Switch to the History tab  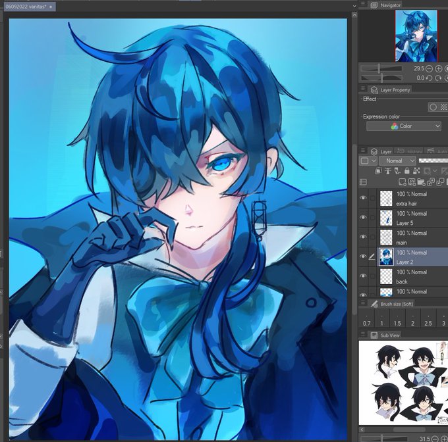click(409, 151)
